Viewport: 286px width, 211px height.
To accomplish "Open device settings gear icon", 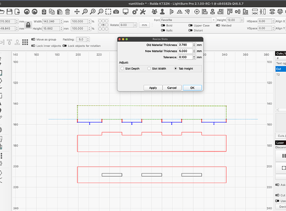I will (x=135, y=11).
